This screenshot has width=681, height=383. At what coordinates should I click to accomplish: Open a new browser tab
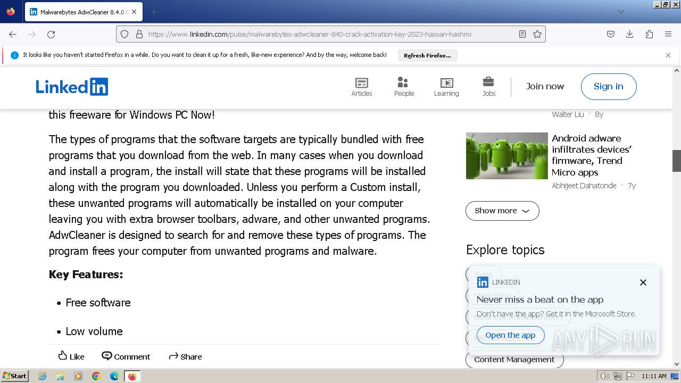pos(154,12)
